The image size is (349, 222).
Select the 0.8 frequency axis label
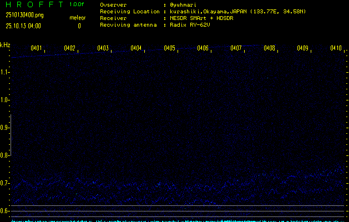tap(5, 155)
